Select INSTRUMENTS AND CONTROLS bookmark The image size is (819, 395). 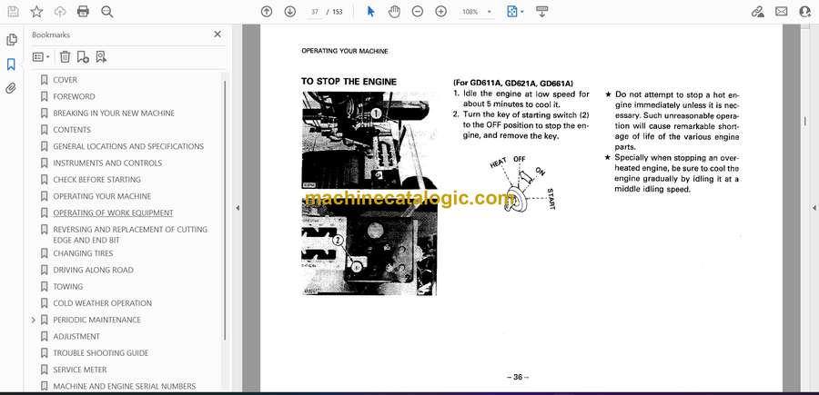(x=107, y=163)
